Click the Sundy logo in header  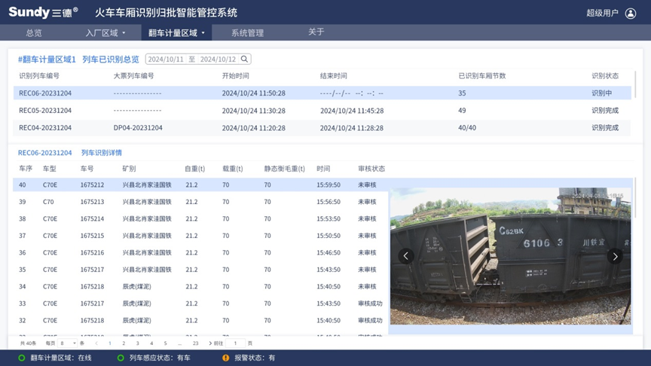43,13
